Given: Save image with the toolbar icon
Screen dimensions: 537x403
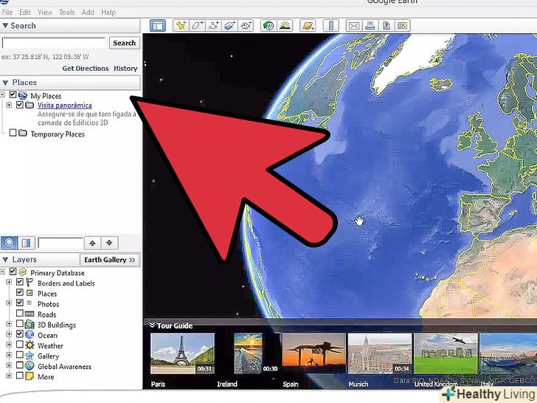Looking at the screenshot, I should pos(387,26).
